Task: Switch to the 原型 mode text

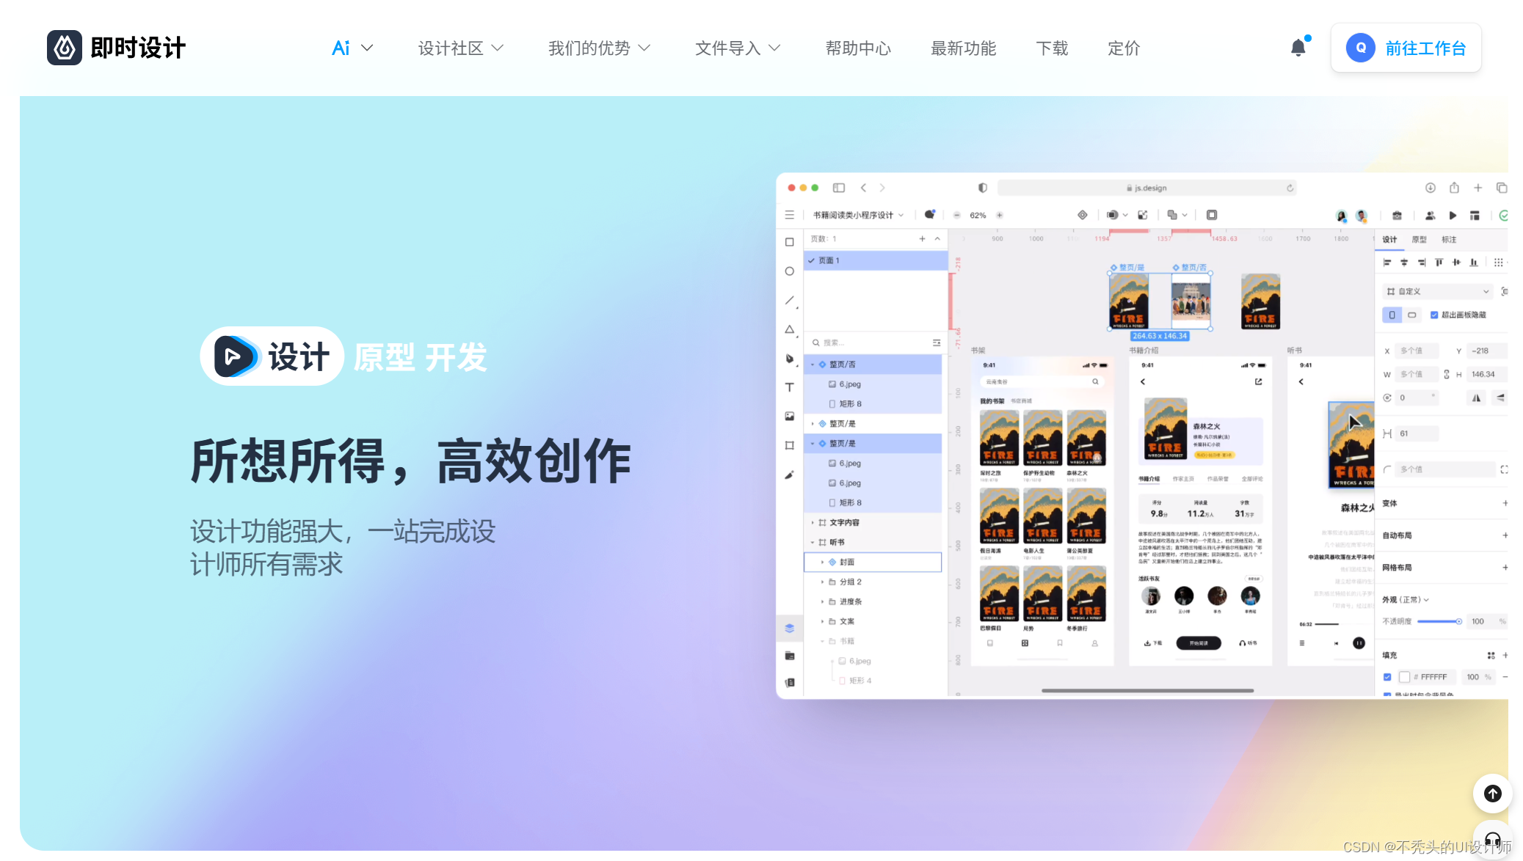Action: [x=385, y=358]
